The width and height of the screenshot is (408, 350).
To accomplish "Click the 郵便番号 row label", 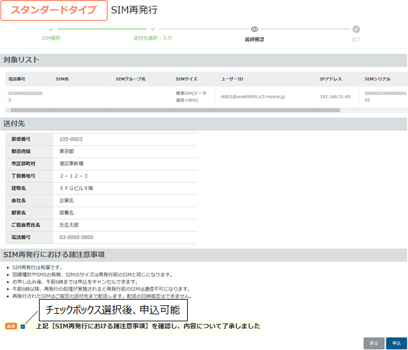I will tap(21, 139).
